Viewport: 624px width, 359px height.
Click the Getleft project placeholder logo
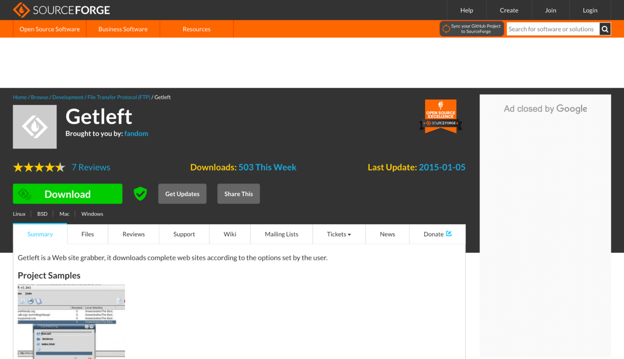click(35, 127)
